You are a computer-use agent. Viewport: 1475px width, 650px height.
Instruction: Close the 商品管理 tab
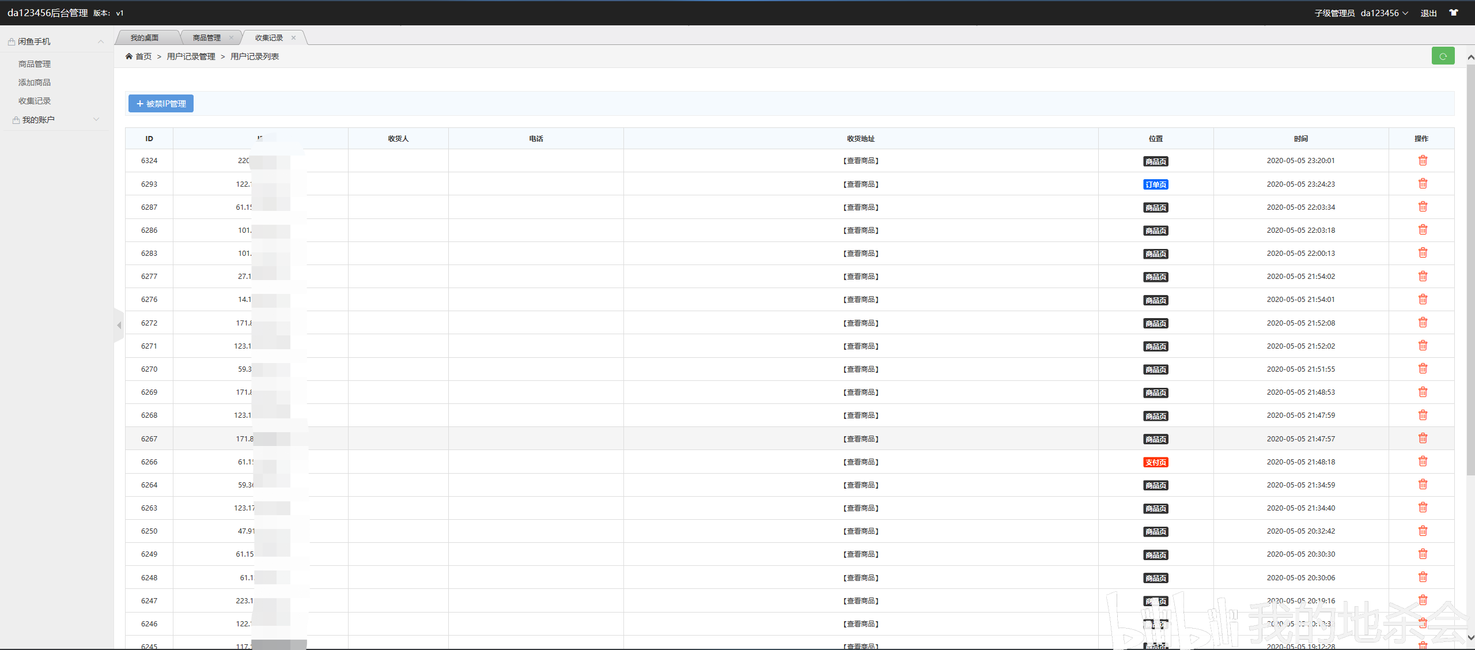231,38
